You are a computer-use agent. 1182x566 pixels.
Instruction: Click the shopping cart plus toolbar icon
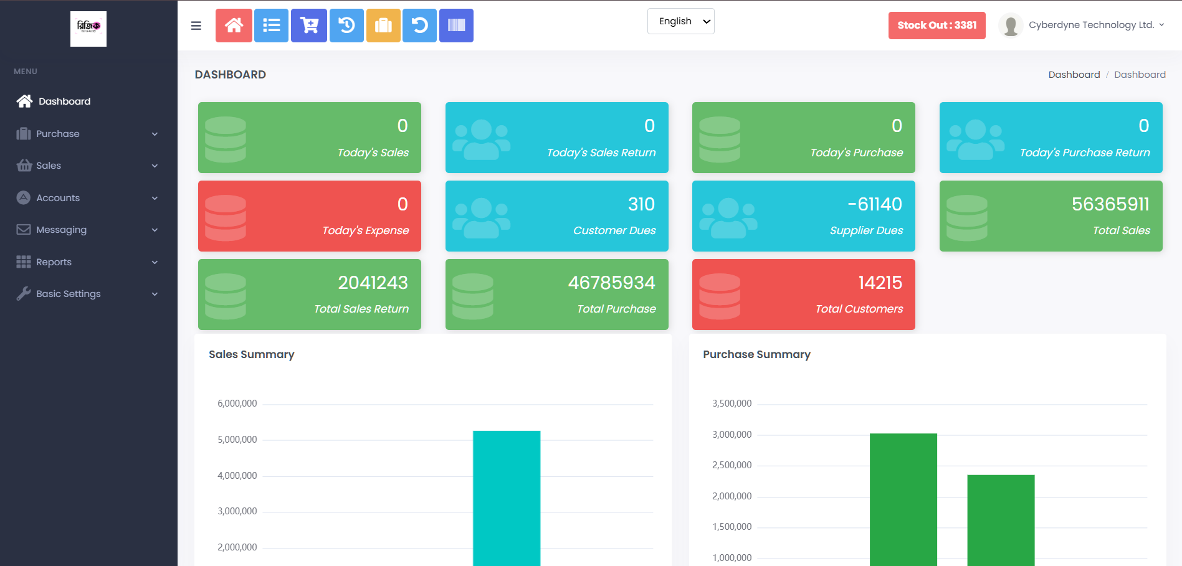click(309, 26)
